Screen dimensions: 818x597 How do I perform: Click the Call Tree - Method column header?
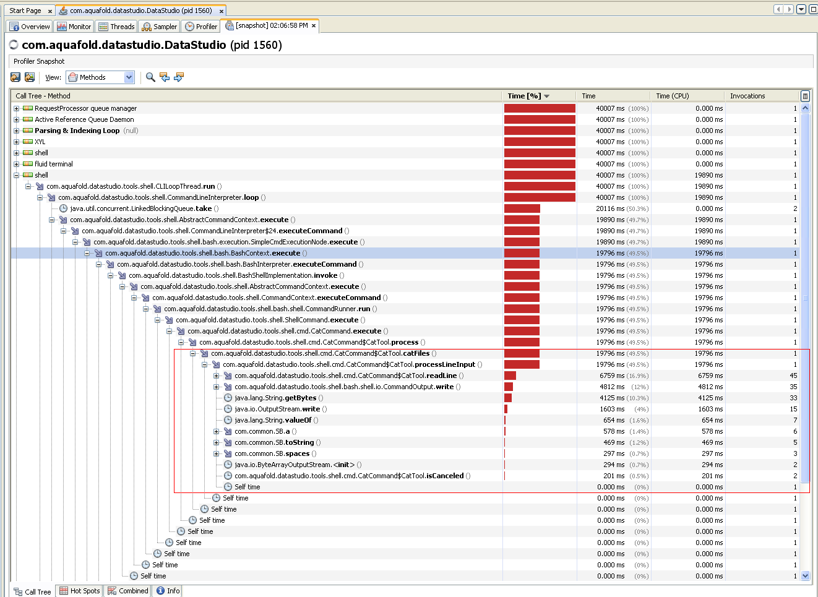256,96
